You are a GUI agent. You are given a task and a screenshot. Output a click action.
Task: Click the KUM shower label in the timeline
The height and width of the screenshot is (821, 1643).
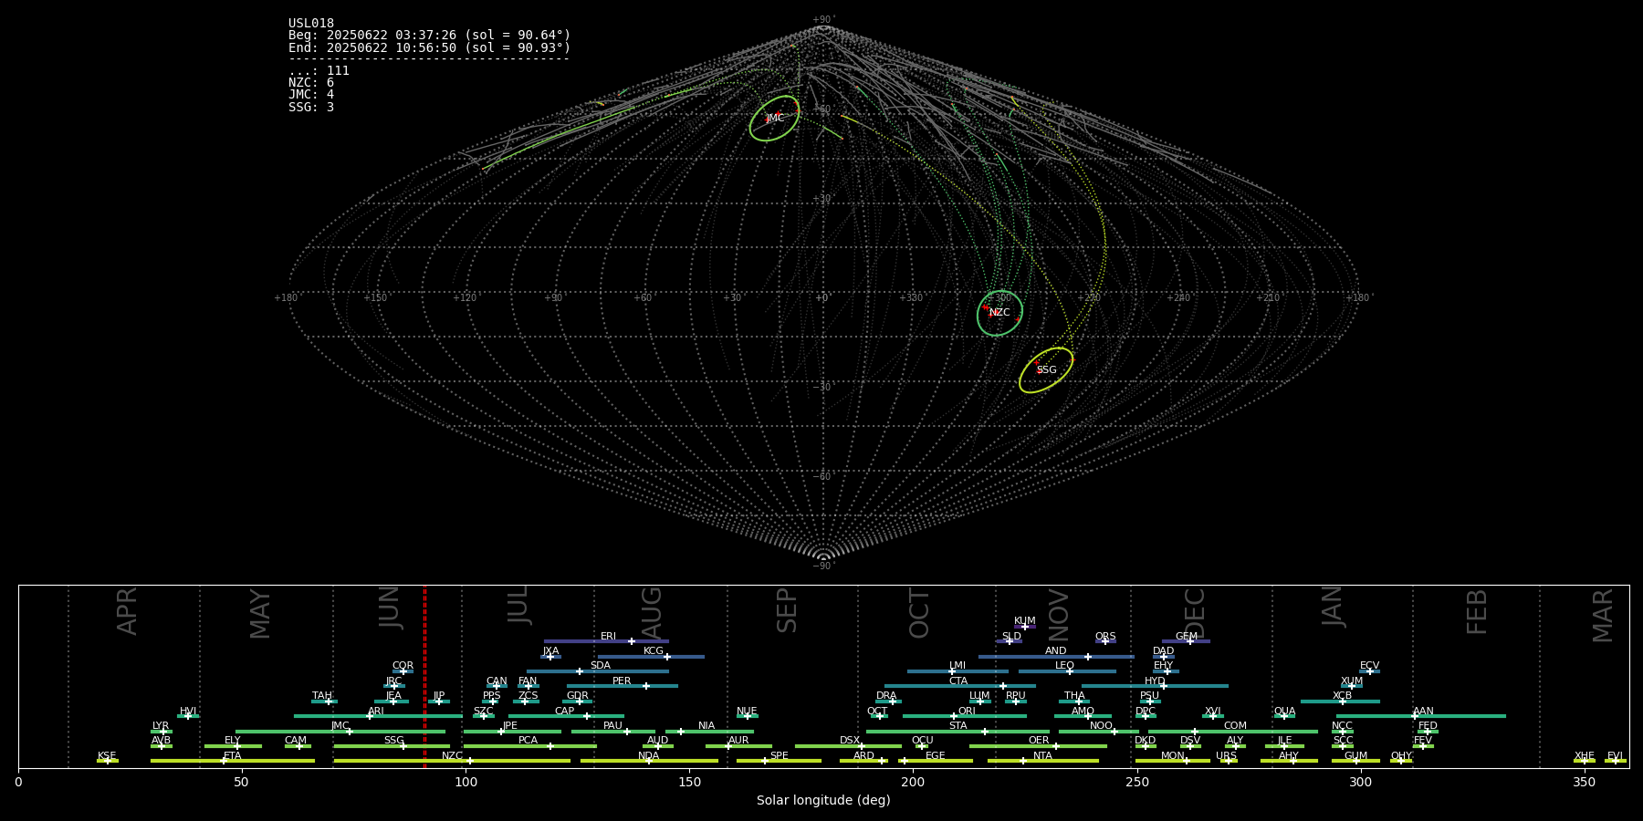pyautogui.click(x=1025, y=621)
